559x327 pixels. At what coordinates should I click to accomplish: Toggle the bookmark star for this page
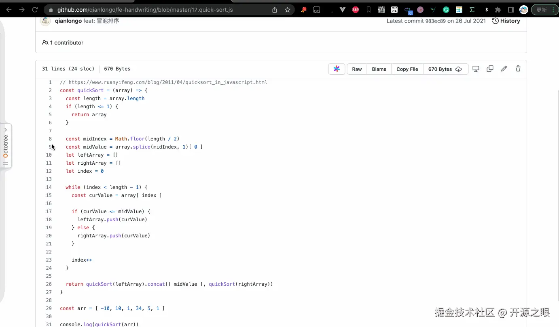coord(288,10)
